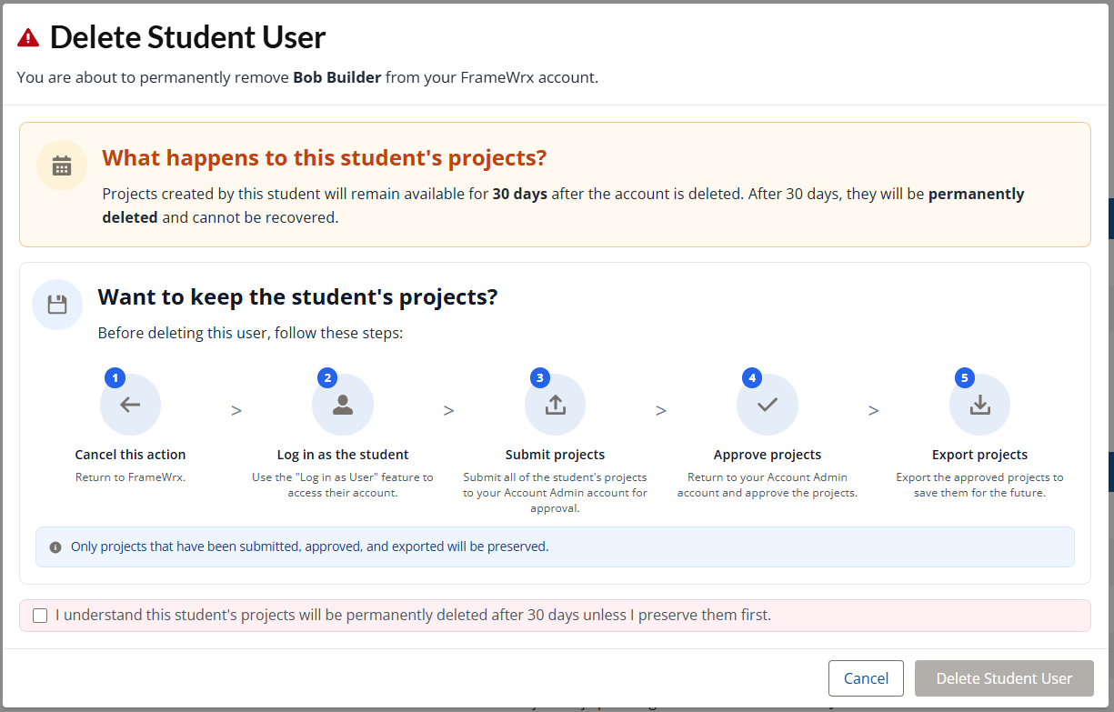Image resolution: width=1114 pixels, height=712 pixels.
Task: Check the permanent deletion acknowledgment checkbox
Action: [40, 616]
